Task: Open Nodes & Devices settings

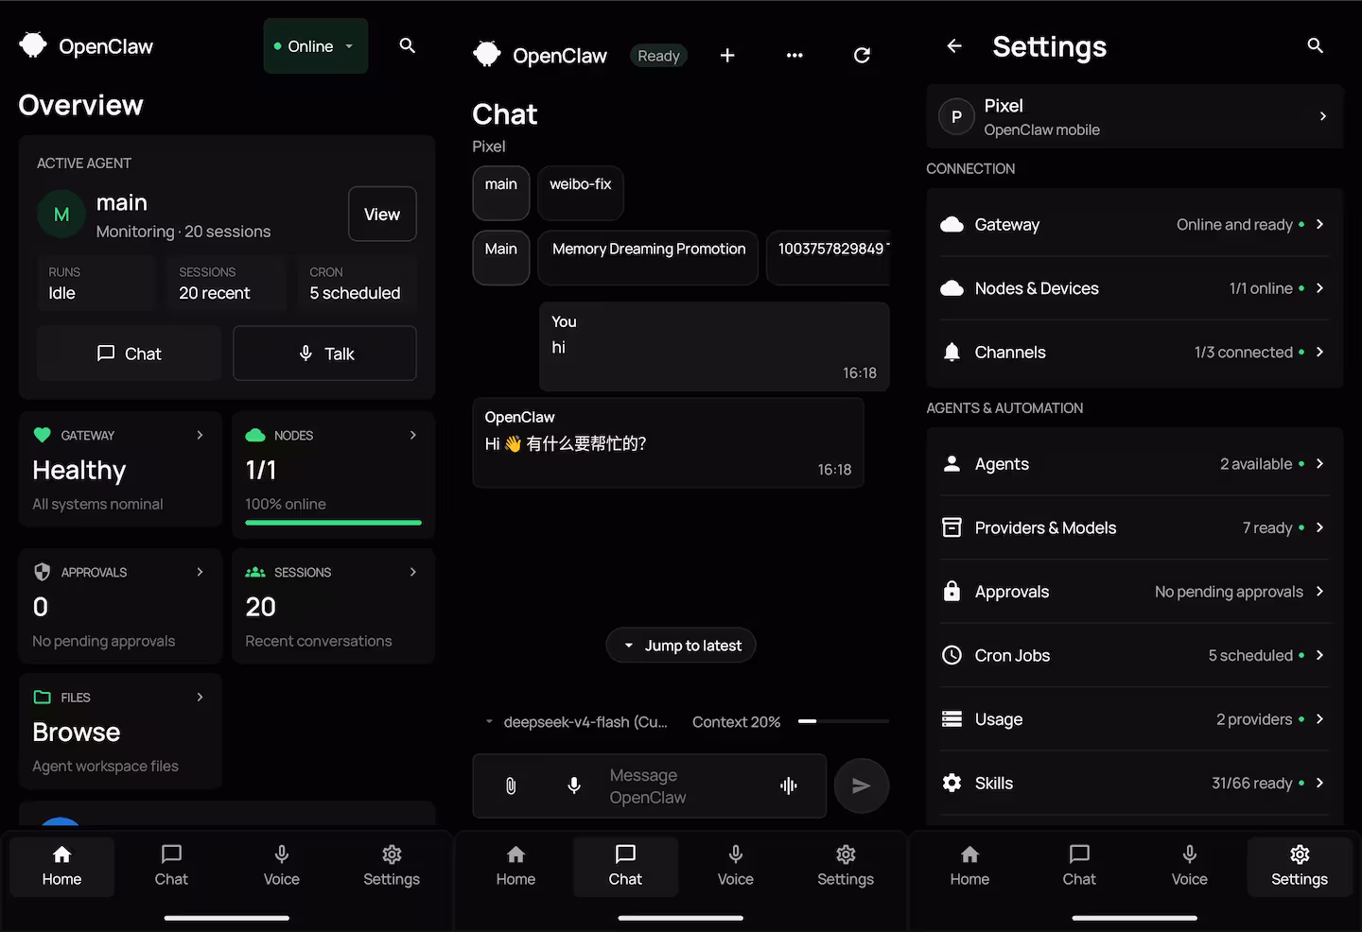Action: [1135, 288]
